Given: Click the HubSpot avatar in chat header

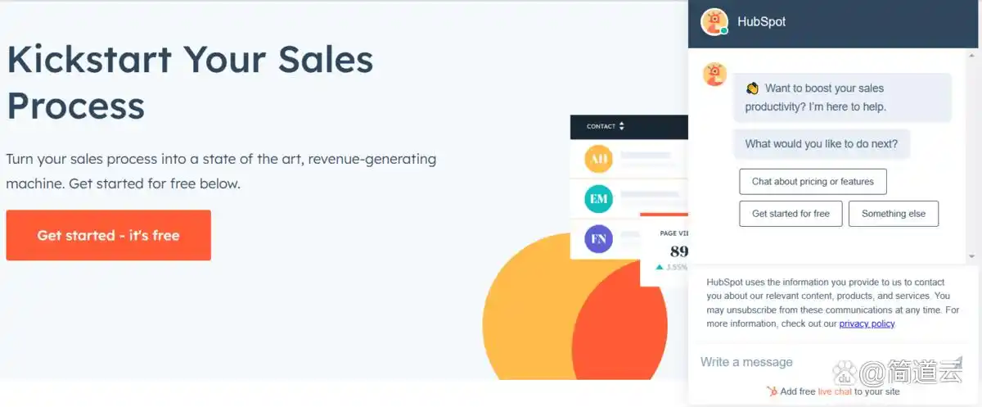Looking at the screenshot, I should pos(714,22).
